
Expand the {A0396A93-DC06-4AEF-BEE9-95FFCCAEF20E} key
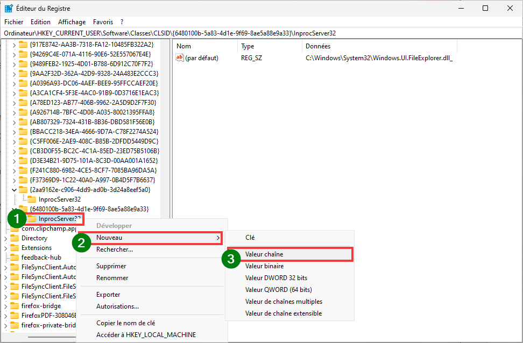click(x=14, y=83)
